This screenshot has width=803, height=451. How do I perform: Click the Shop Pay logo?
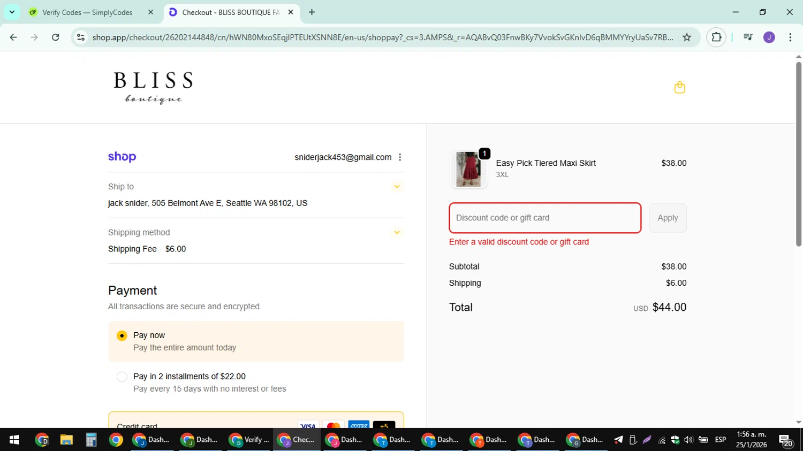coord(122,157)
